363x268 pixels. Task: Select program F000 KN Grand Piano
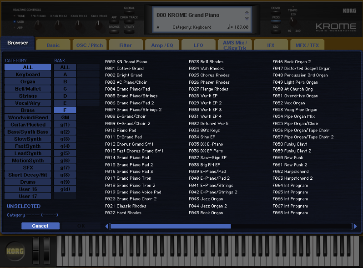pyautogui.click(x=126, y=61)
